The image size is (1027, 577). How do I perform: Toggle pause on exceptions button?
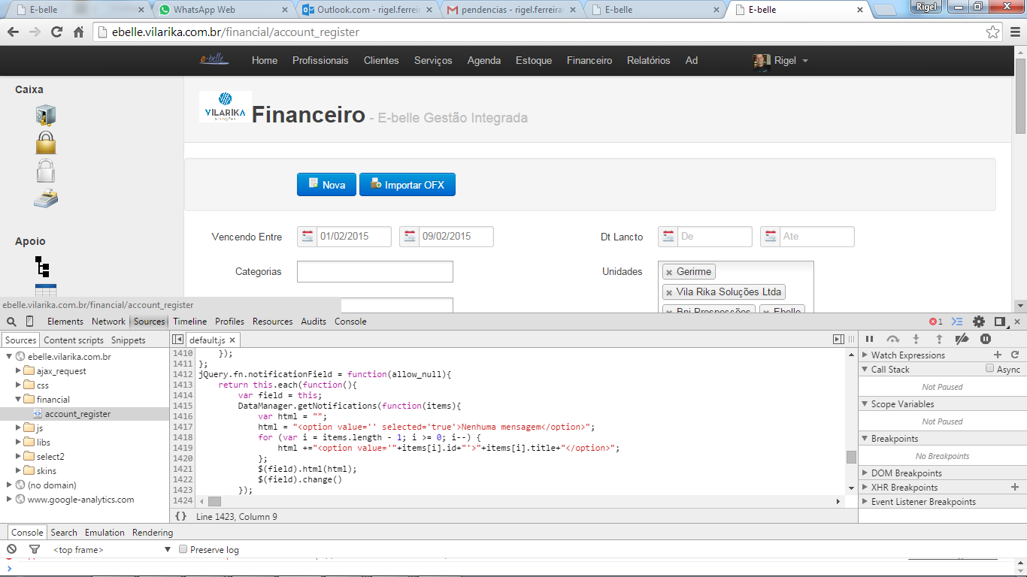985,340
